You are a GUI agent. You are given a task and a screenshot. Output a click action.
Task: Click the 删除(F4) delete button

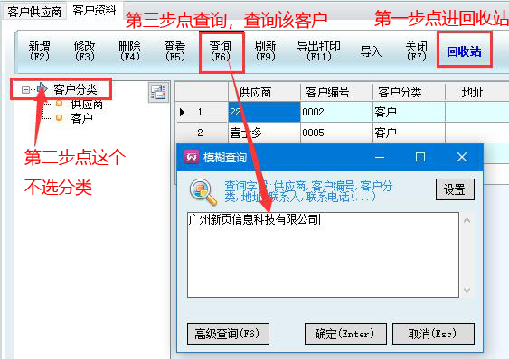click(129, 51)
